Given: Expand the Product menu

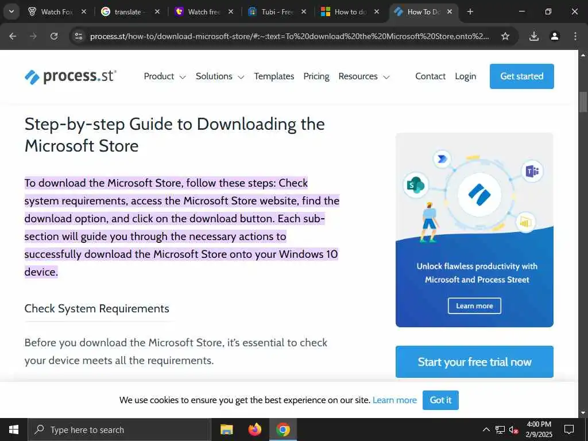Looking at the screenshot, I should pos(165,76).
